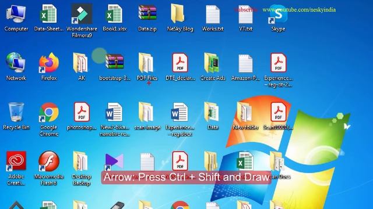Select the Scan10001 PDF file

point(279,112)
